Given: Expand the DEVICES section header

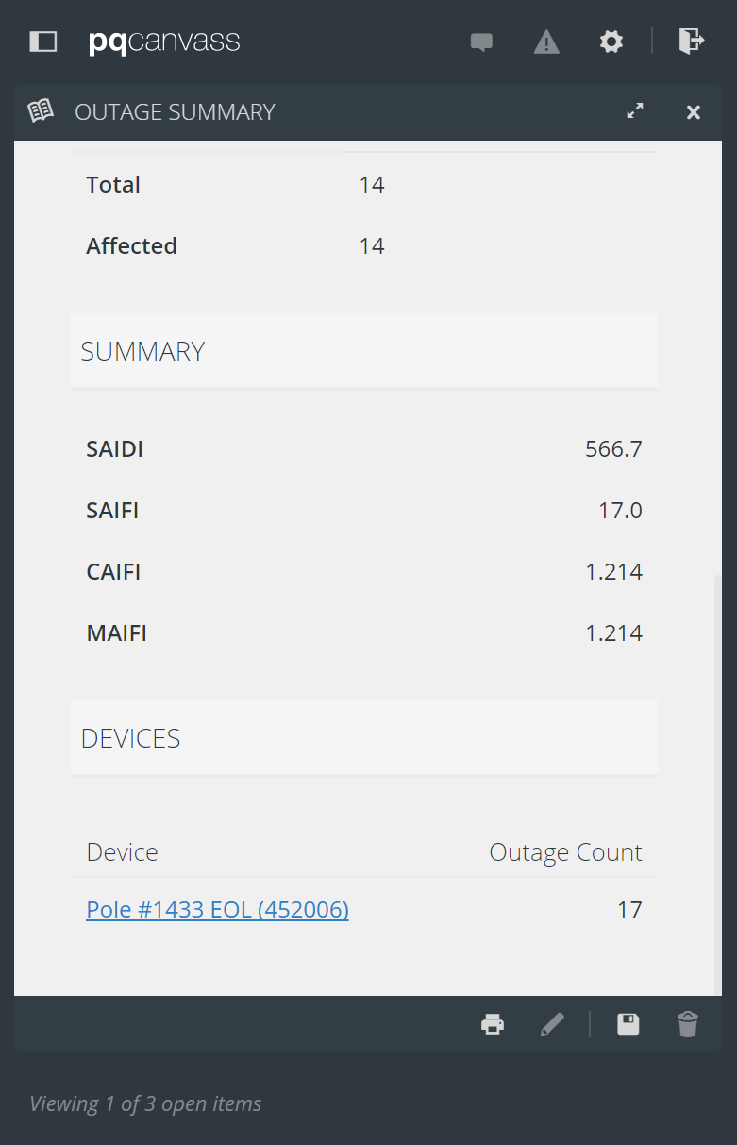Looking at the screenshot, I should tap(130, 737).
